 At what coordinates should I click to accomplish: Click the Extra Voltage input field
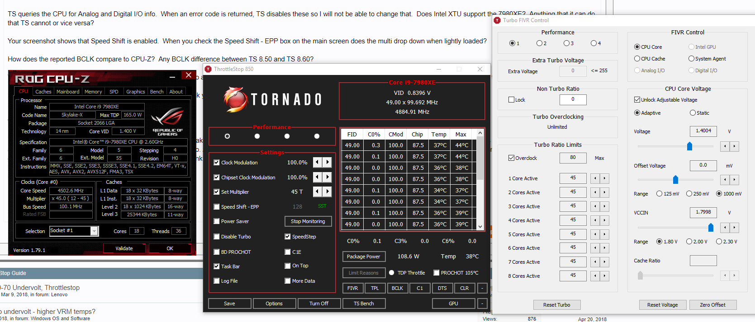pyautogui.click(x=573, y=71)
